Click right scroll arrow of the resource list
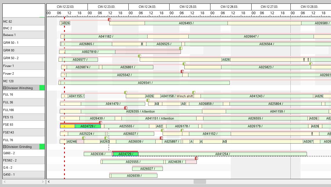 tap(43, 181)
